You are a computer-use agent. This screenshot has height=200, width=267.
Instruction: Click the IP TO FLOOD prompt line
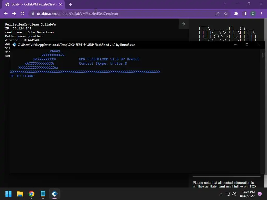[22, 76]
